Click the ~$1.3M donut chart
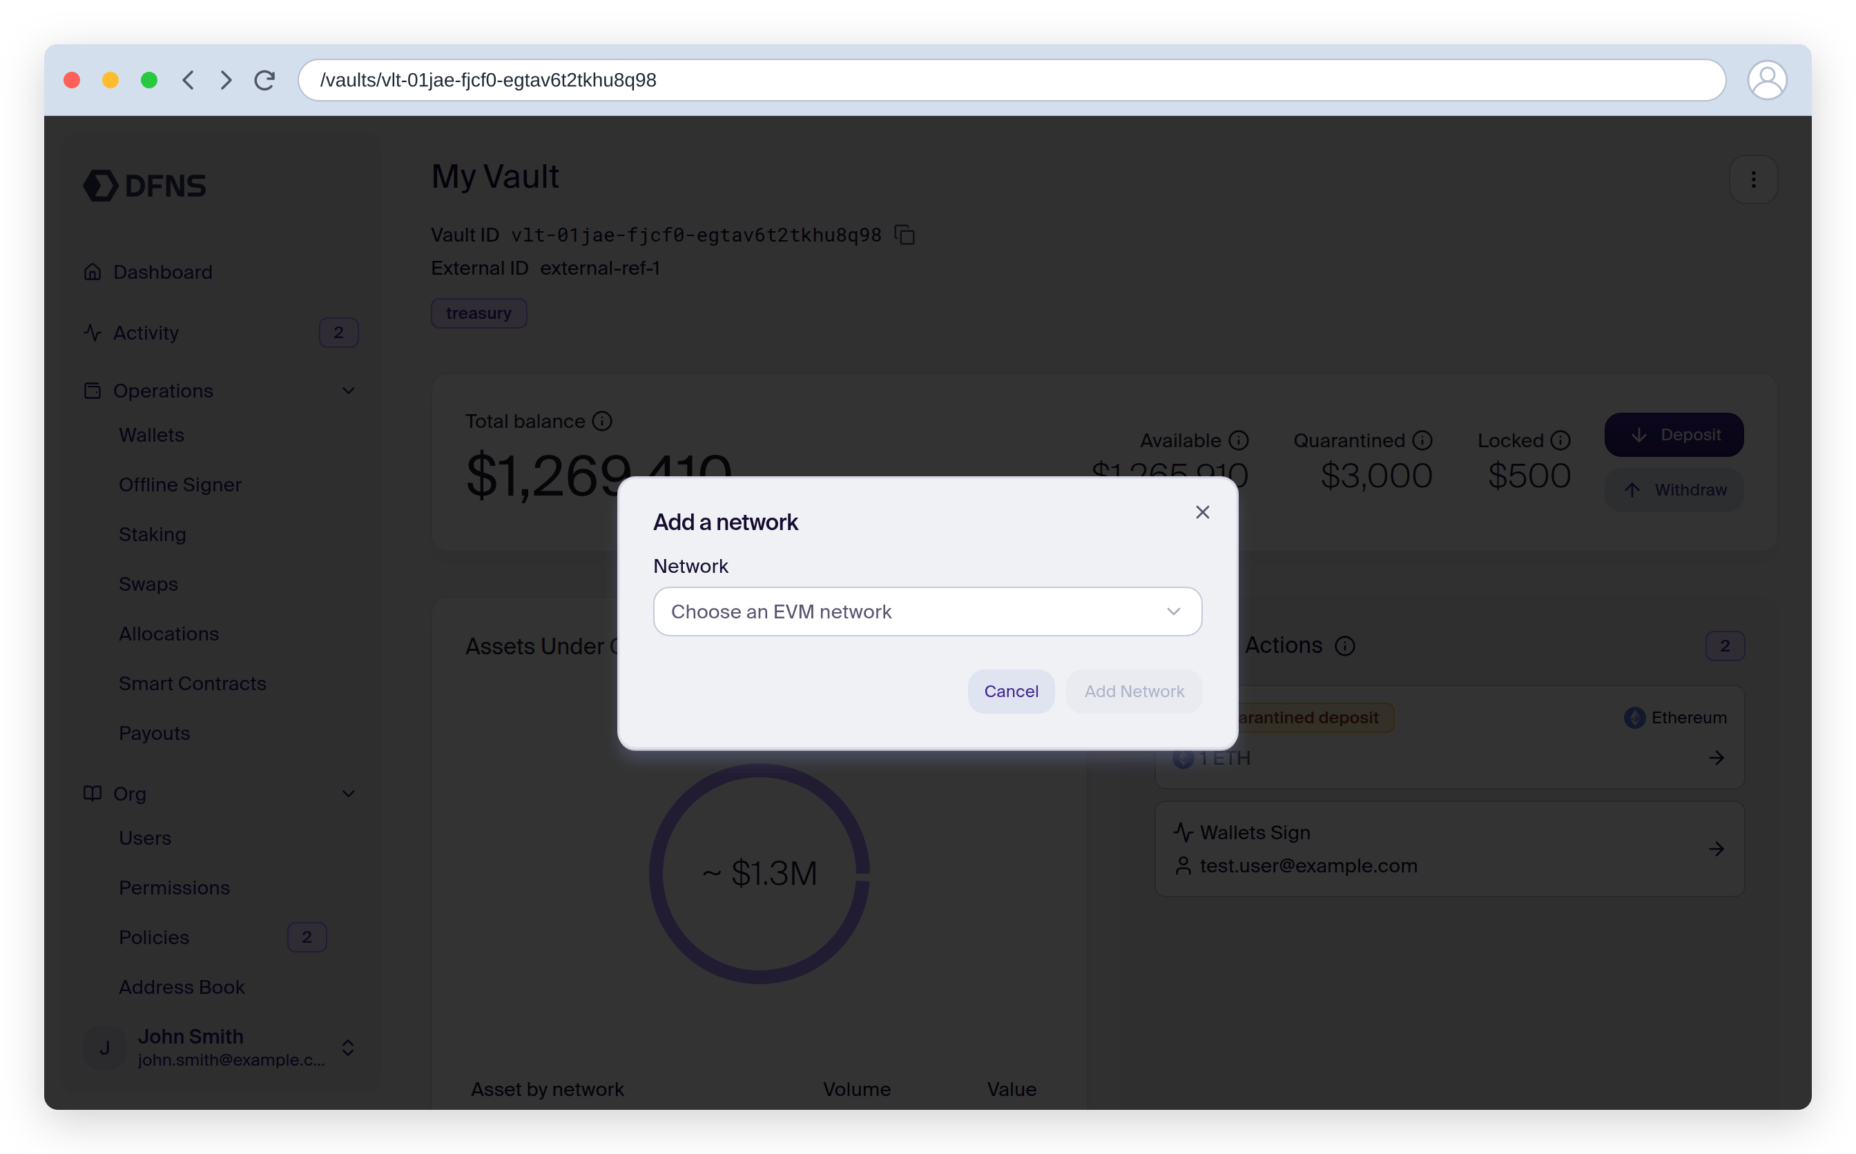The image size is (1856, 1154). 760,874
